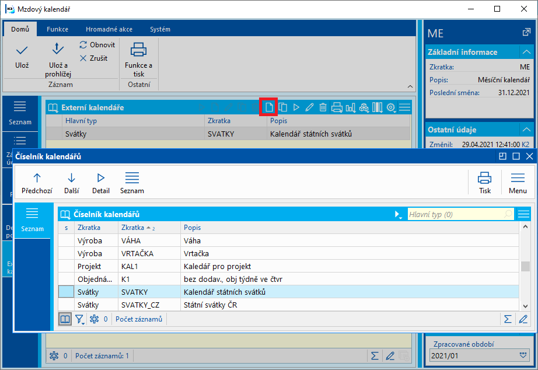Click scroll down arrow in Číselník list scrollbar

coord(525,306)
